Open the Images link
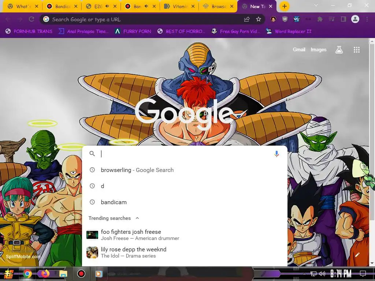This screenshot has height=281, width=375. point(318,49)
